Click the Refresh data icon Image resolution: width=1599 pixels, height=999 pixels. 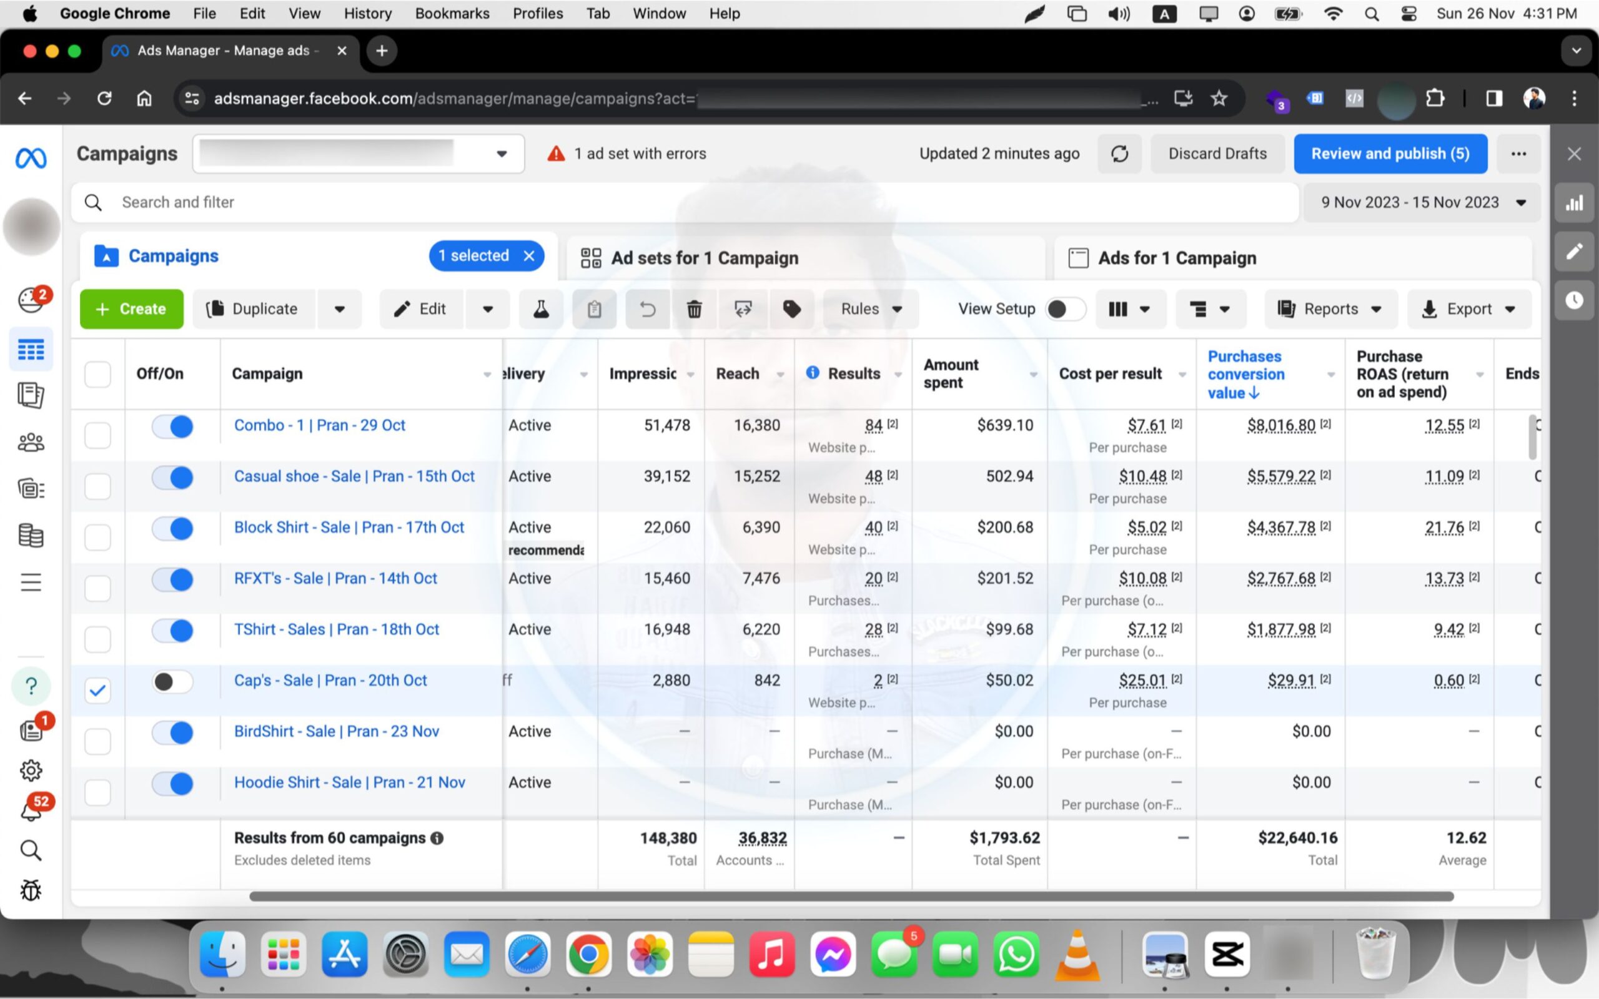(x=1119, y=154)
